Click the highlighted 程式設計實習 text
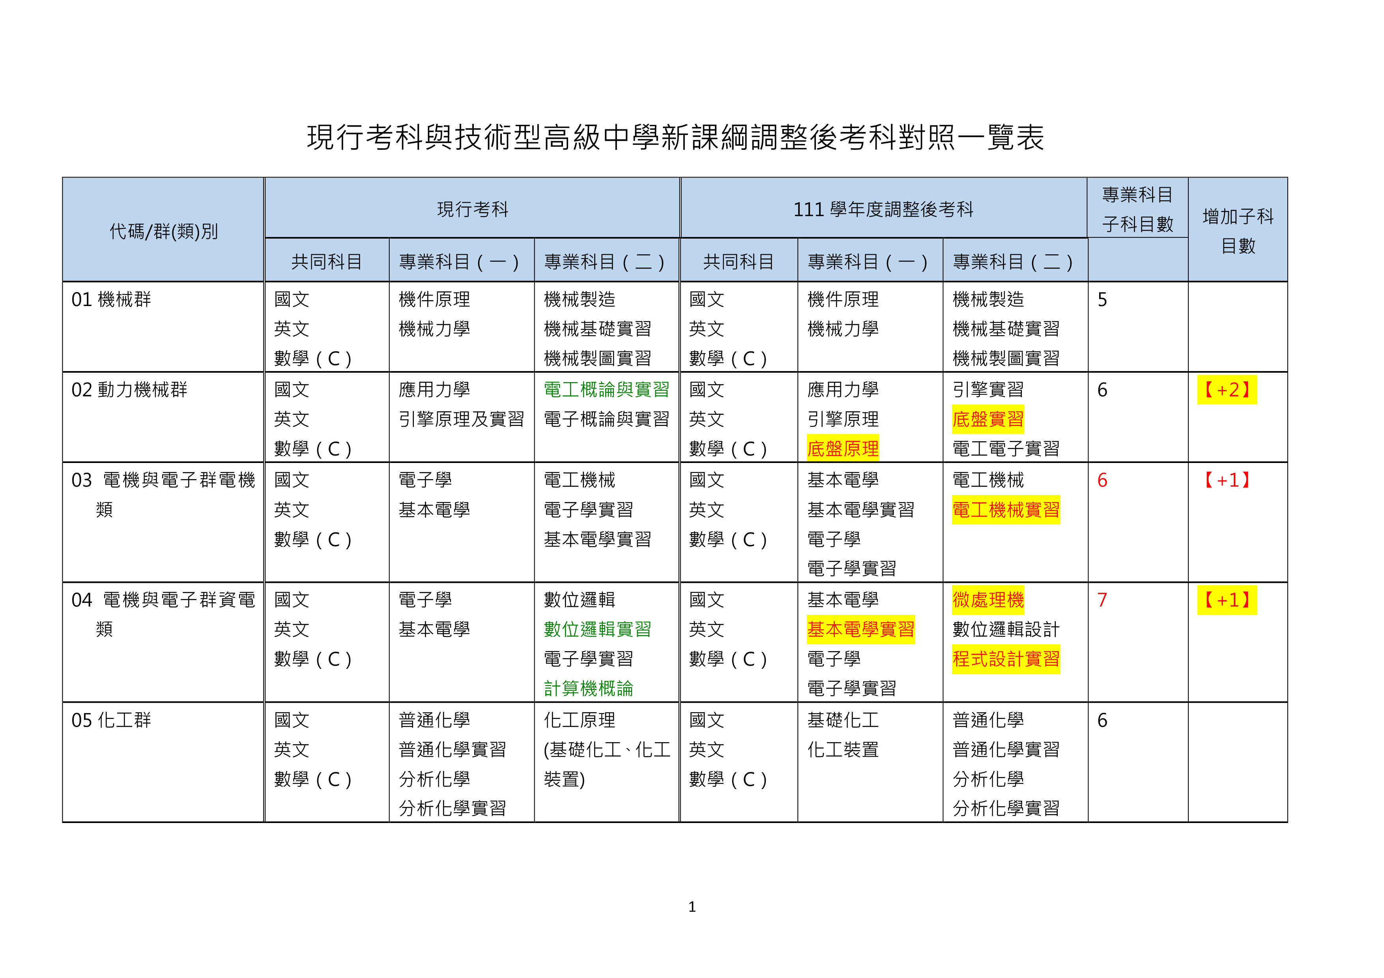 click(x=1005, y=659)
